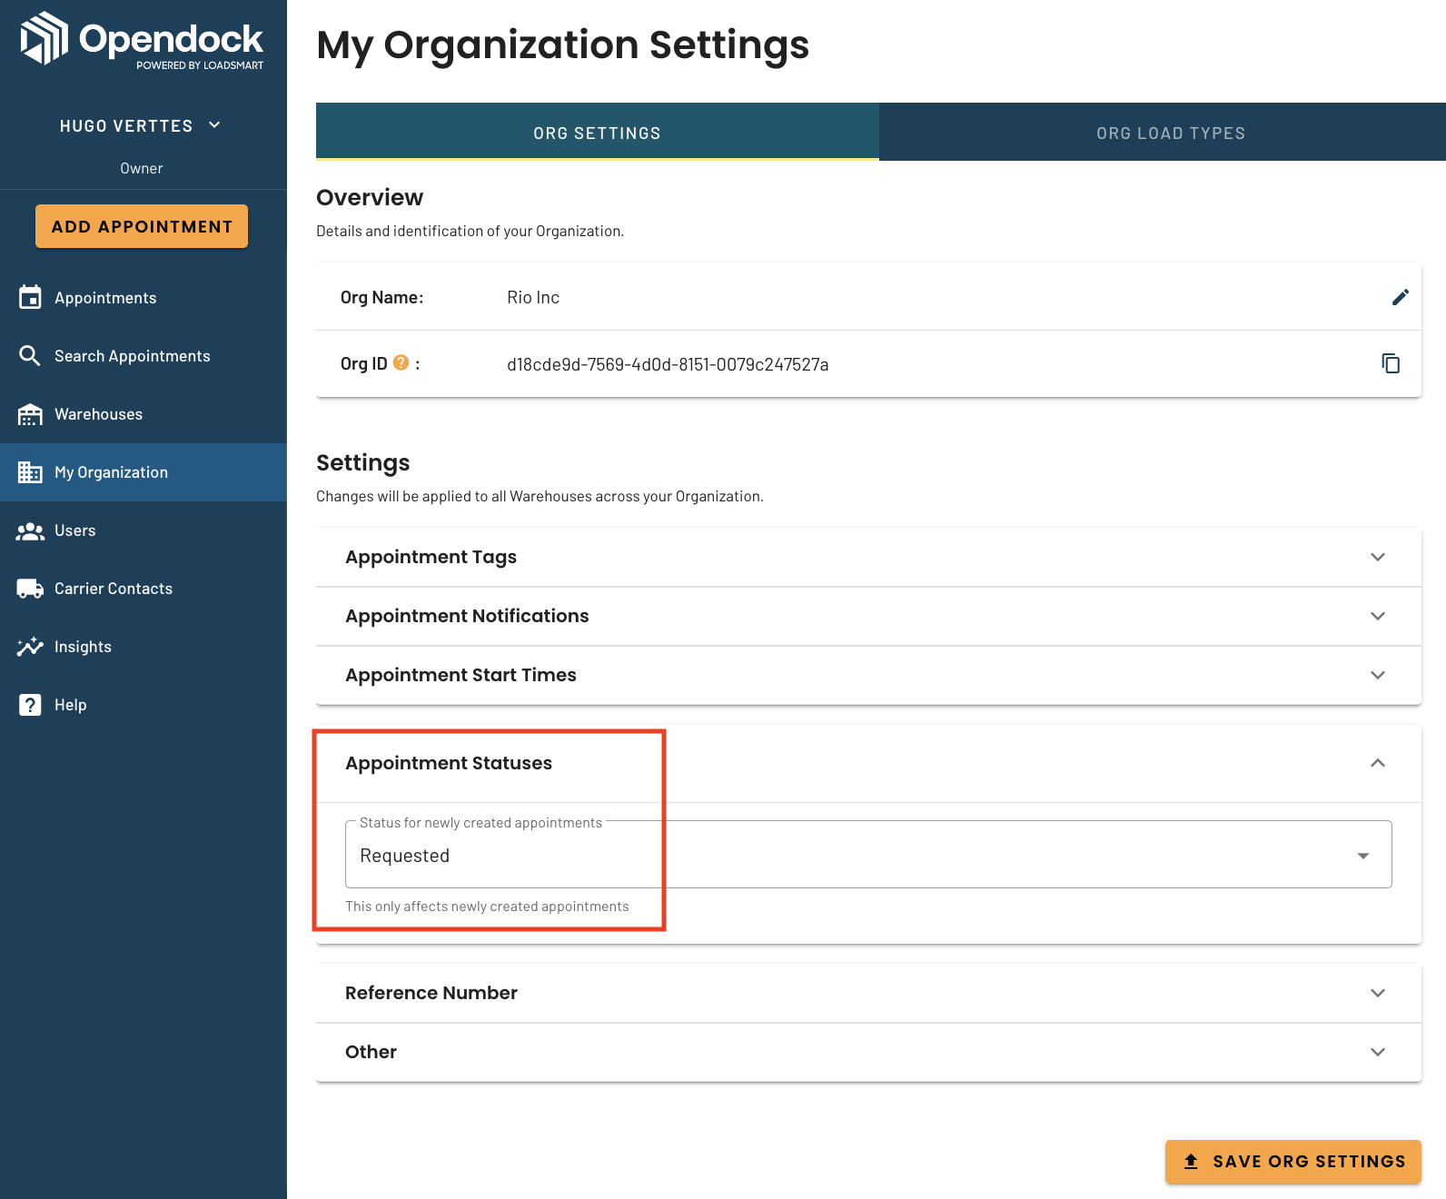Screen dimensions: 1446x1199
Task: Click the Overview heading
Action: [x=370, y=197]
